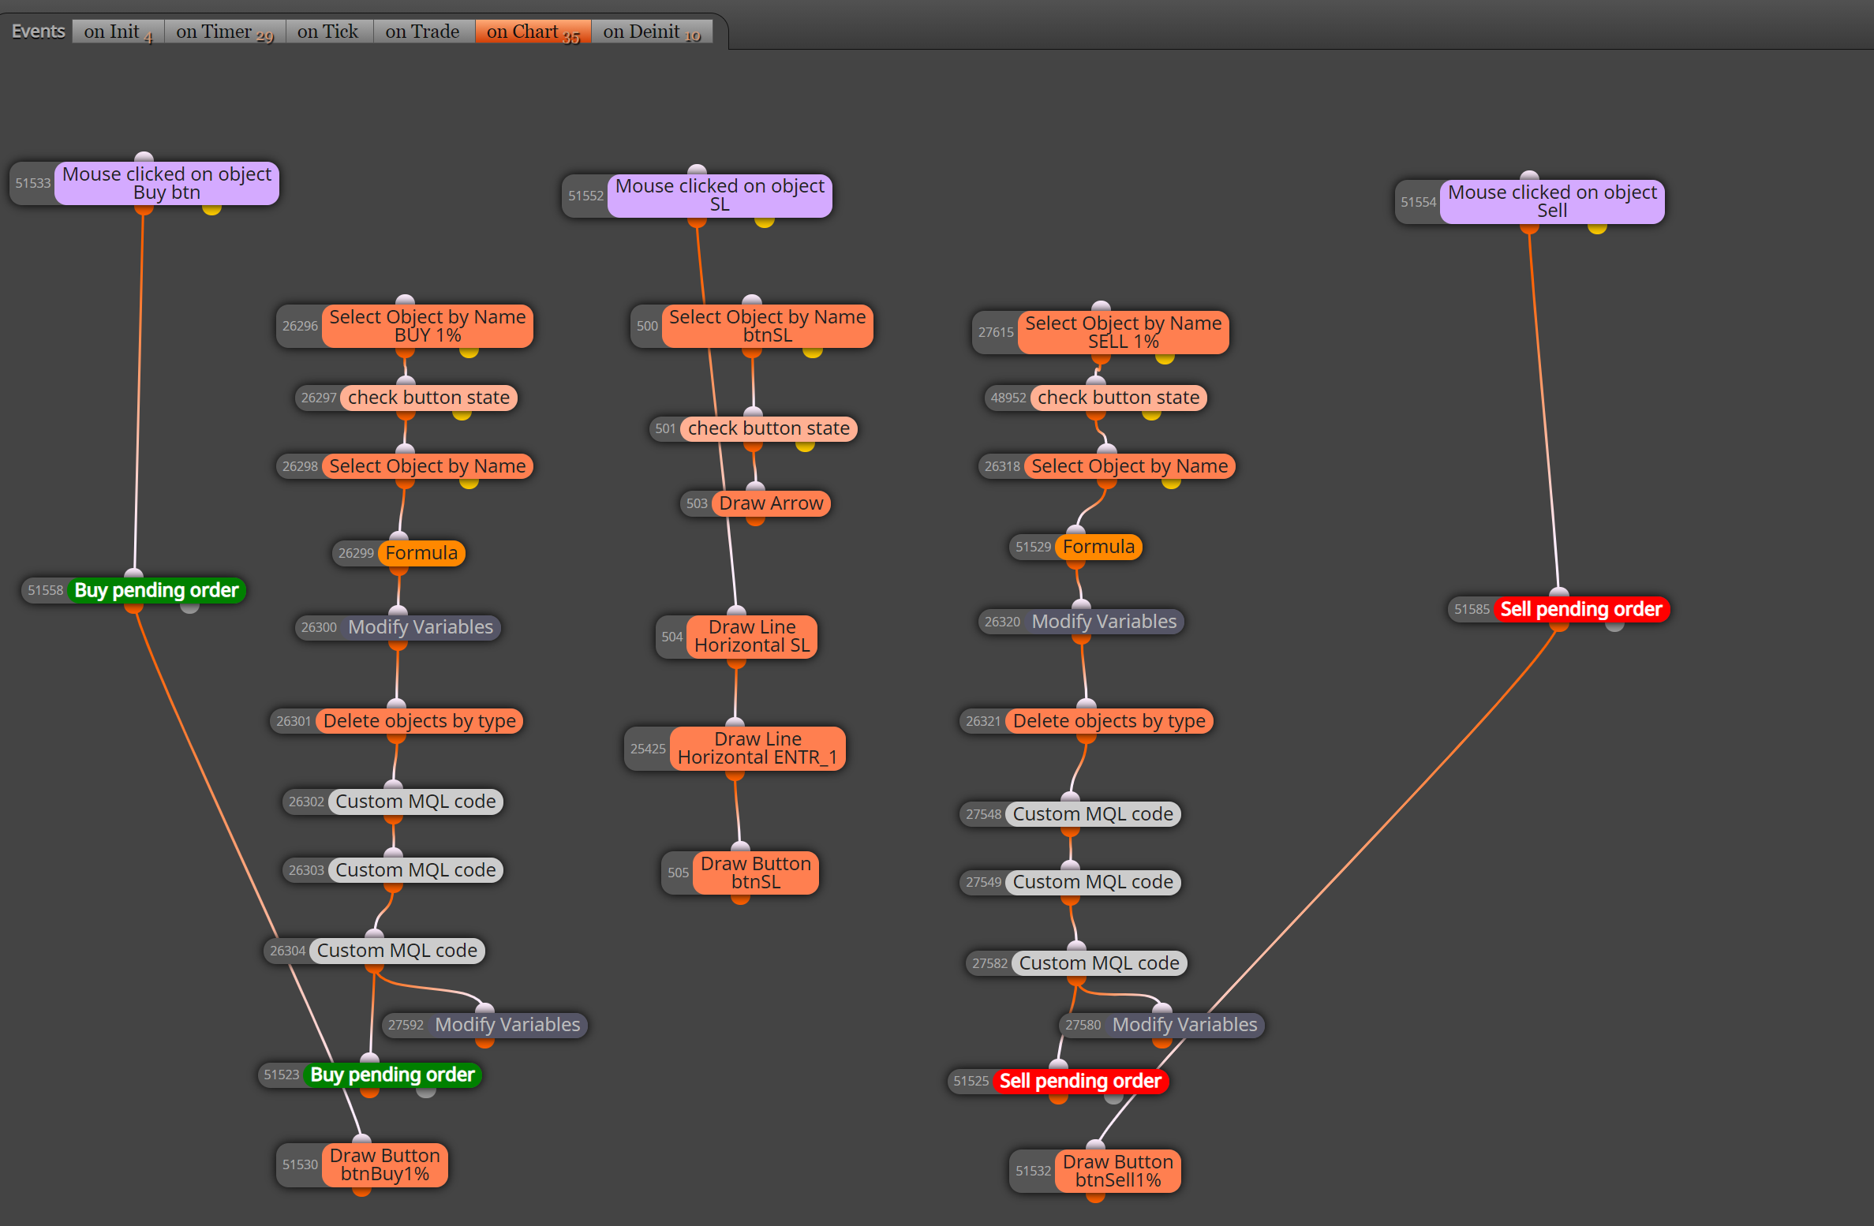Screen dimensions: 1874x1226
Task: Select the Mouse clicked on object Sell block
Action: click(1552, 202)
